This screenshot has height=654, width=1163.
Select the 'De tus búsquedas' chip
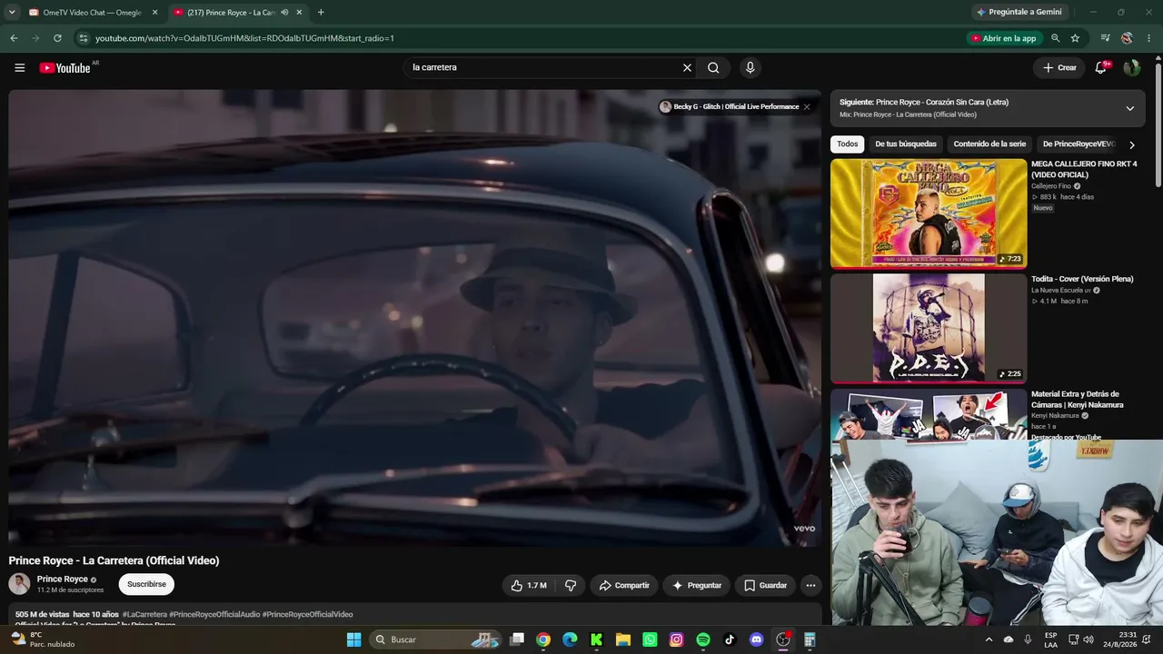pyautogui.click(x=906, y=144)
